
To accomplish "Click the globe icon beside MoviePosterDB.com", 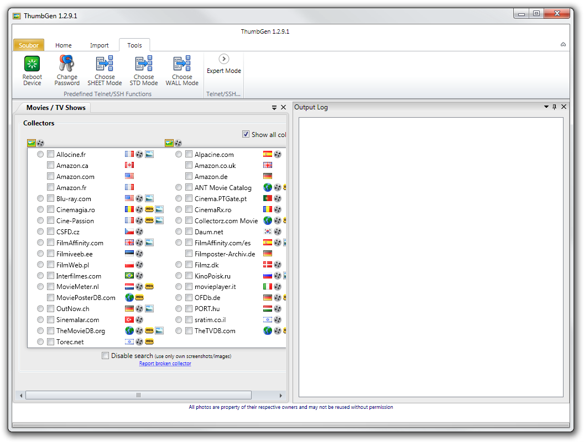I will tap(129, 297).
